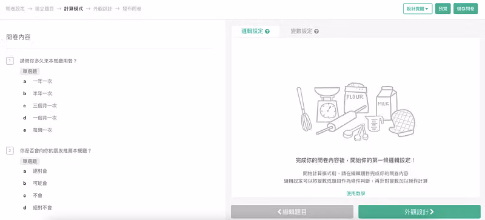Screen dimensions: 485x220
Task: Switch to the 邏輯設定 tab
Action: click(255, 32)
